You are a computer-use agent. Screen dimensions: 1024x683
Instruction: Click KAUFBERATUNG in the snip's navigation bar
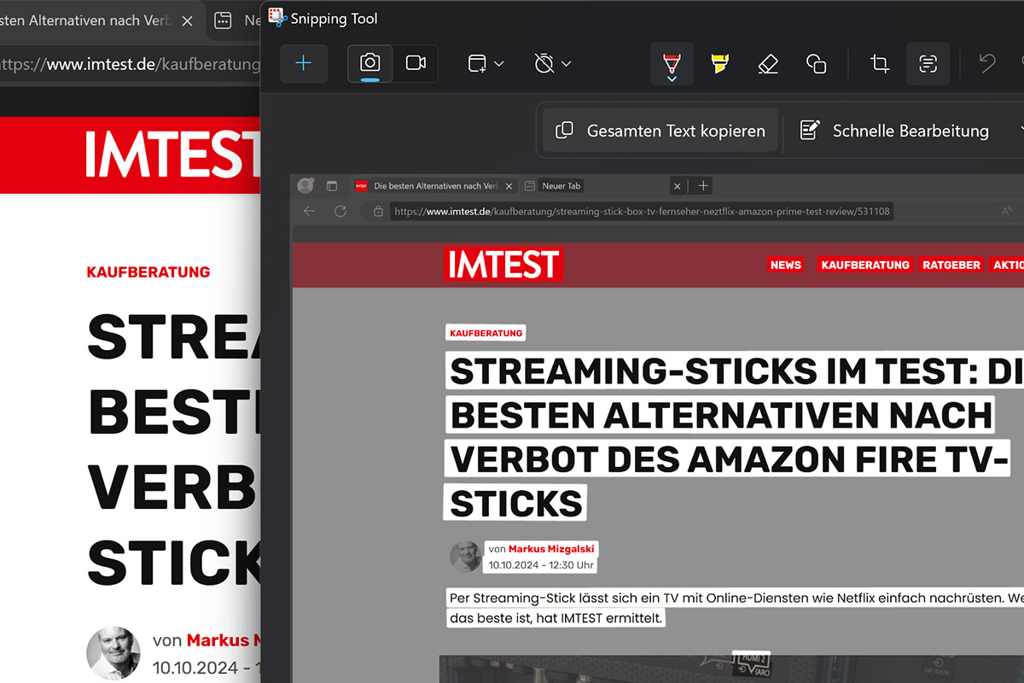click(865, 265)
